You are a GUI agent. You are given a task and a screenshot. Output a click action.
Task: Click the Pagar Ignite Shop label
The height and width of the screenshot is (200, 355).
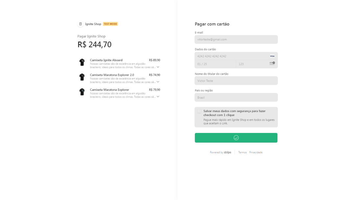coord(91,36)
